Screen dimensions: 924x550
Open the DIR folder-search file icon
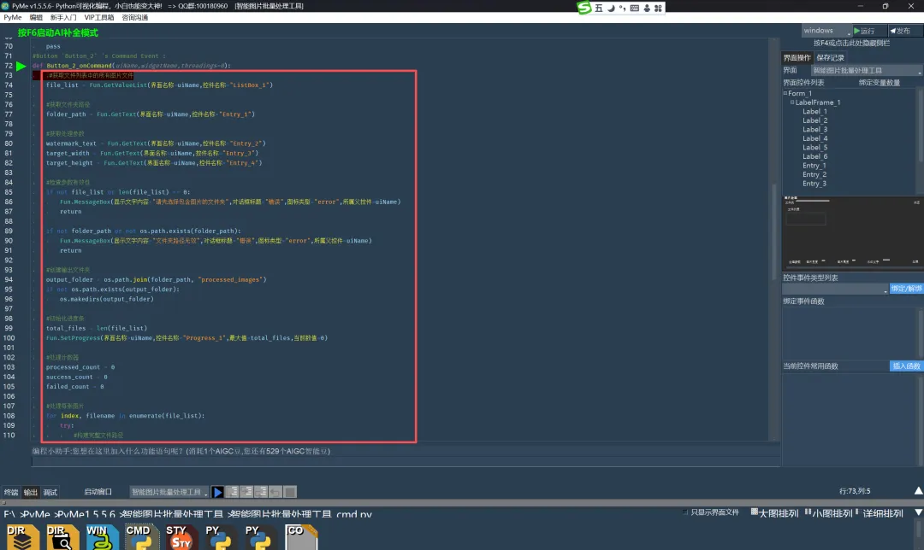[x=62, y=536]
